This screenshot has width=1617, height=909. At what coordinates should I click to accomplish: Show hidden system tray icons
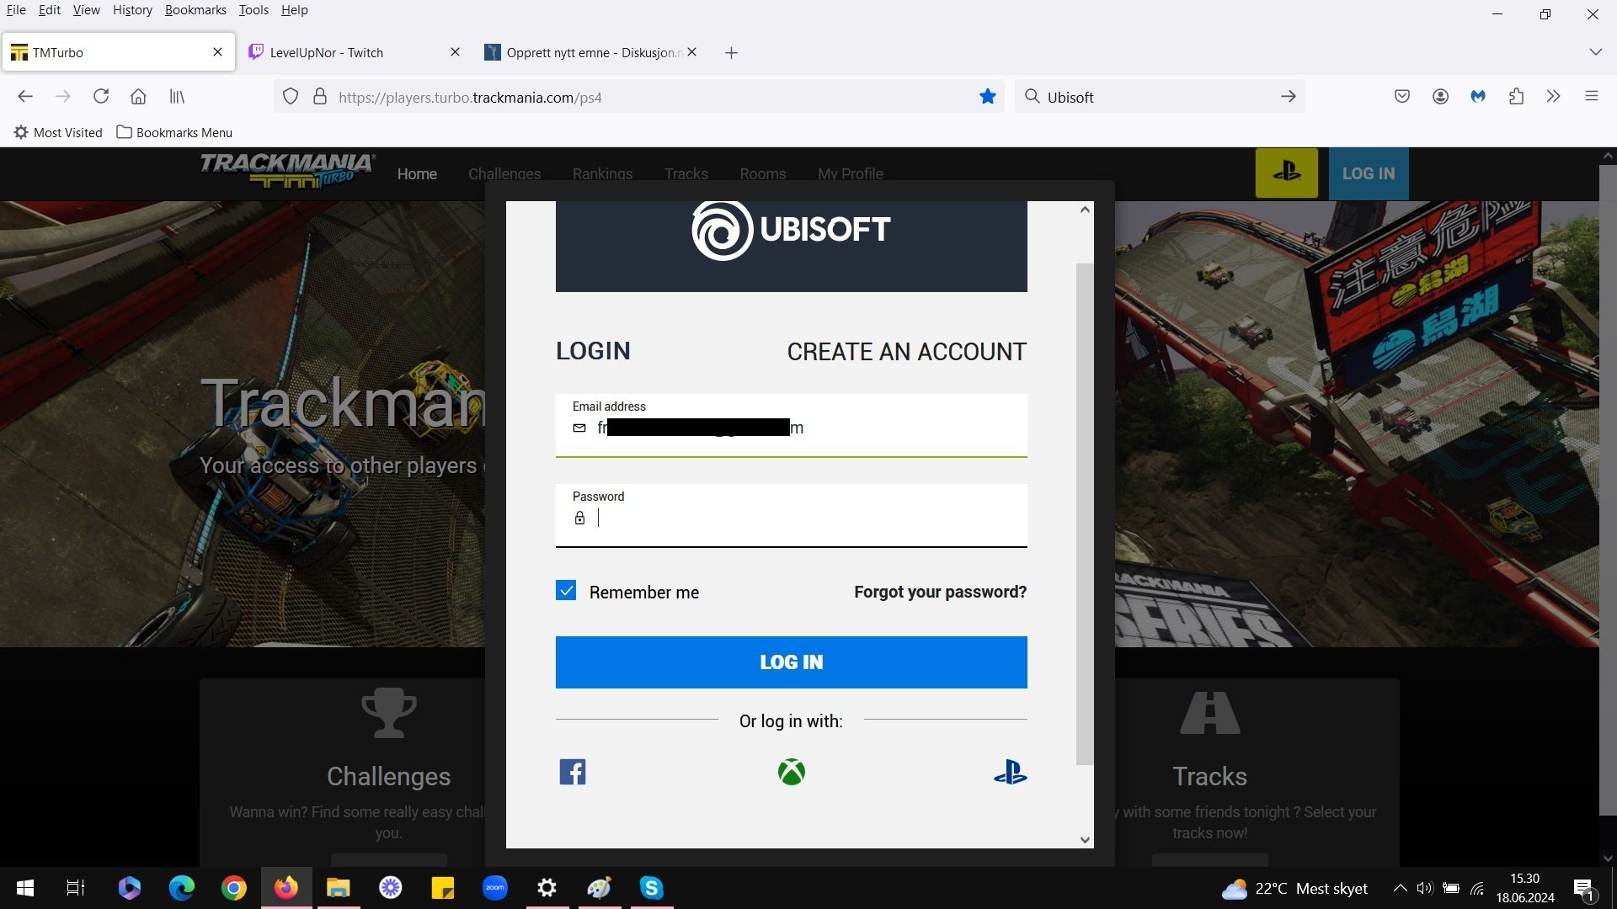coord(1400,888)
